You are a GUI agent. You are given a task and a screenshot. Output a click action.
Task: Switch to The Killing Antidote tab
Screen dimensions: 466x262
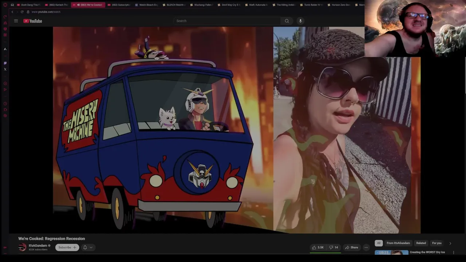pyautogui.click(x=284, y=5)
